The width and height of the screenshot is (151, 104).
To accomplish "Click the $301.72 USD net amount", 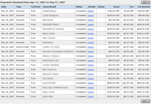I will [143, 92].
